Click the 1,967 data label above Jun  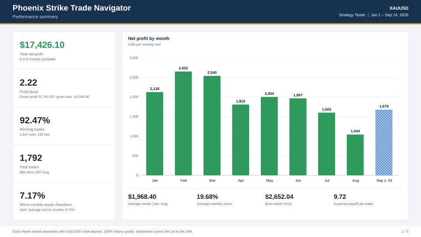[x=298, y=95]
